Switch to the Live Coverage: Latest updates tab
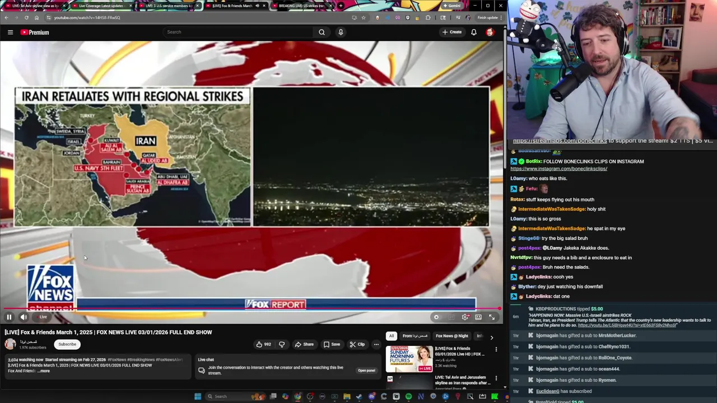This screenshot has height=403, width=717. 101,6
